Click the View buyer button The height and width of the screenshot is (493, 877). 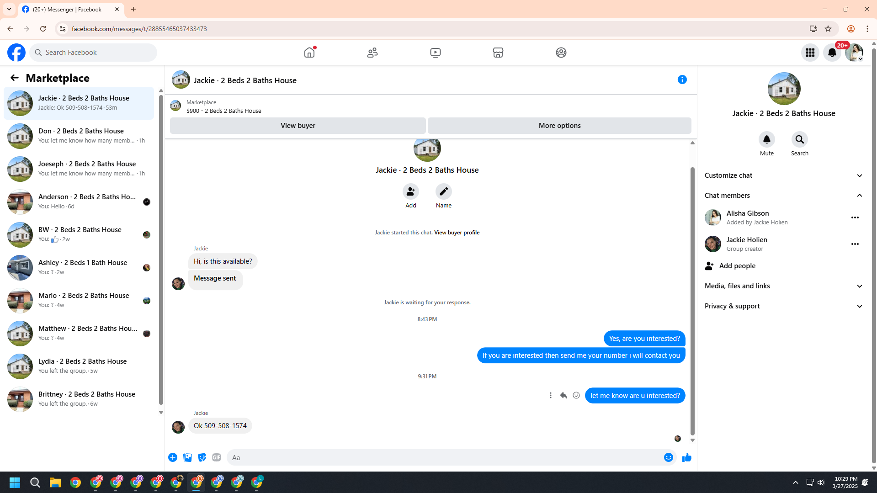[x=298, y=126]
